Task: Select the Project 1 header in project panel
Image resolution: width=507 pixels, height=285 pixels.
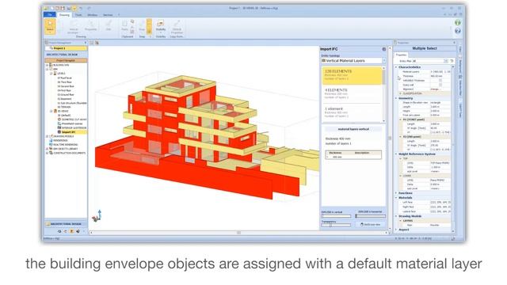Action: point(66,48)
